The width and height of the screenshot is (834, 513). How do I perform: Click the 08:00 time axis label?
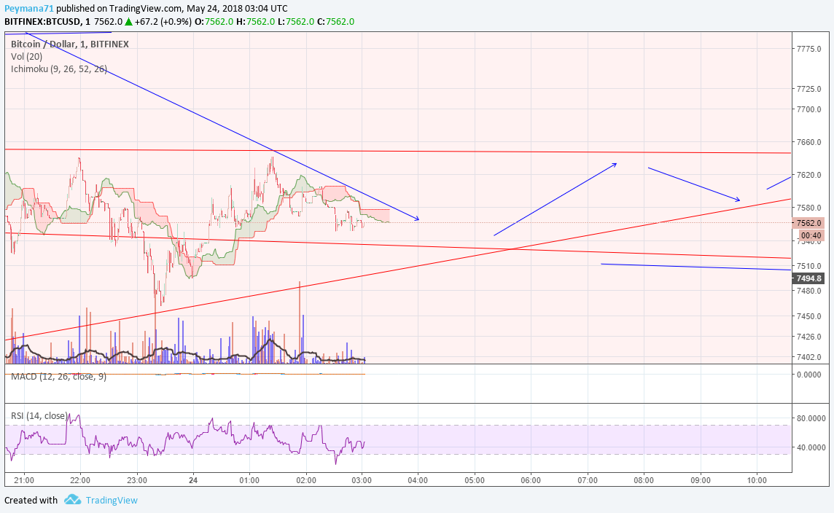644,480
